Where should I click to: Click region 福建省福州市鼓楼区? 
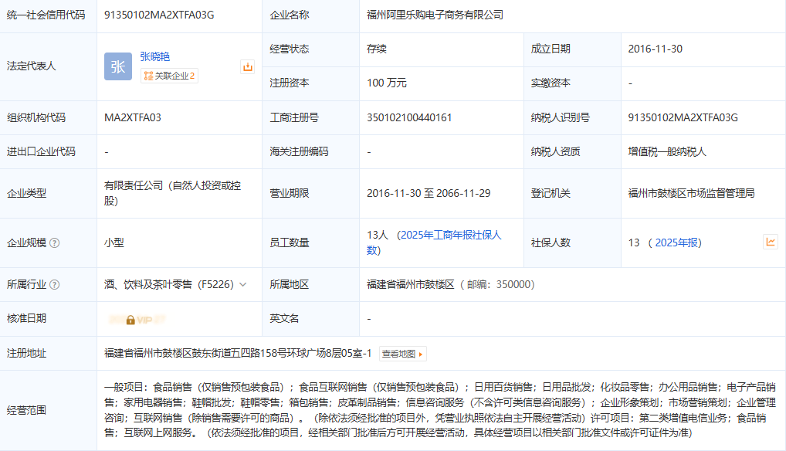pyautogui.click(x=410, y=285)
